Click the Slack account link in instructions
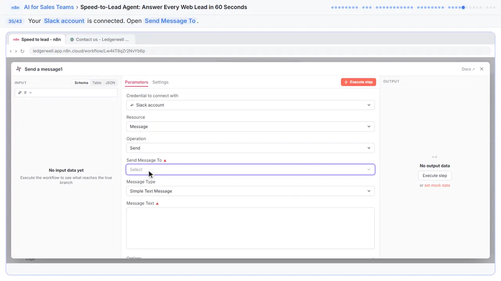Screen dimensions: 501x281 coord(64,21)
